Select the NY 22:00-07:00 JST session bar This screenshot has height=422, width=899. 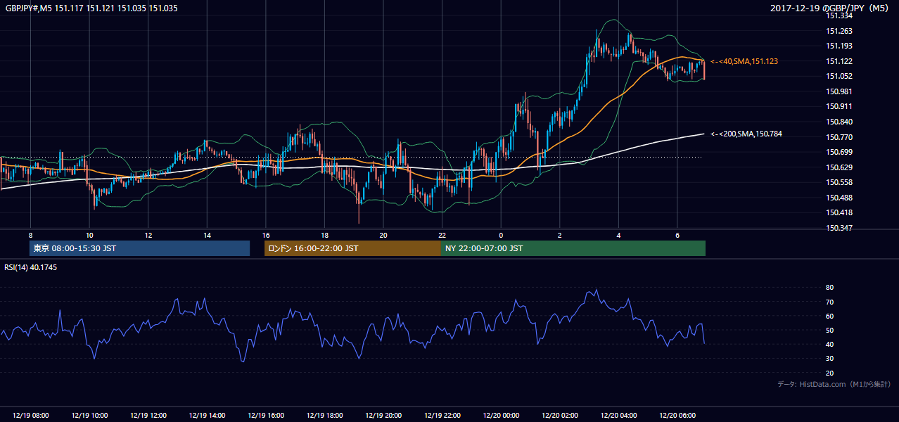(573, 248)
